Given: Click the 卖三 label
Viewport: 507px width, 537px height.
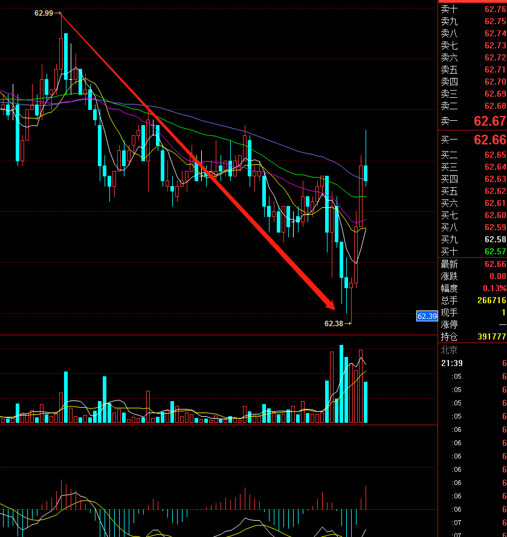Looking at the screenshot, I should pyautogui.click(x=449, y=94).
